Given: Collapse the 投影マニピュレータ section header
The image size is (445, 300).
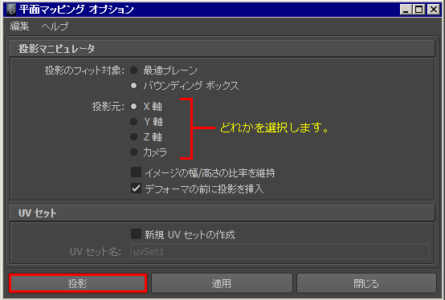Looking at the screenshot, I should pos(222,49).
